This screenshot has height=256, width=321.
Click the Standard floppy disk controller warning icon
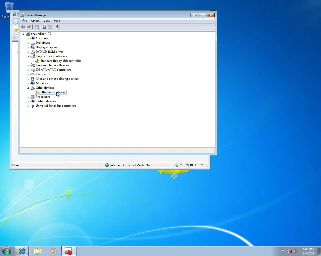(37, 61)
